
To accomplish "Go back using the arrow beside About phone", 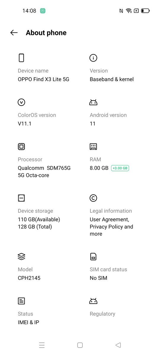I will tap(14, 33).
